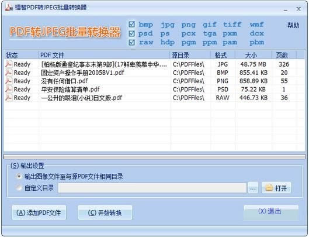Image resolution: width=309 pixels, height=237 pixels.
Task: Toggle the bmp row checkbox
Action: tap(131, 25)
